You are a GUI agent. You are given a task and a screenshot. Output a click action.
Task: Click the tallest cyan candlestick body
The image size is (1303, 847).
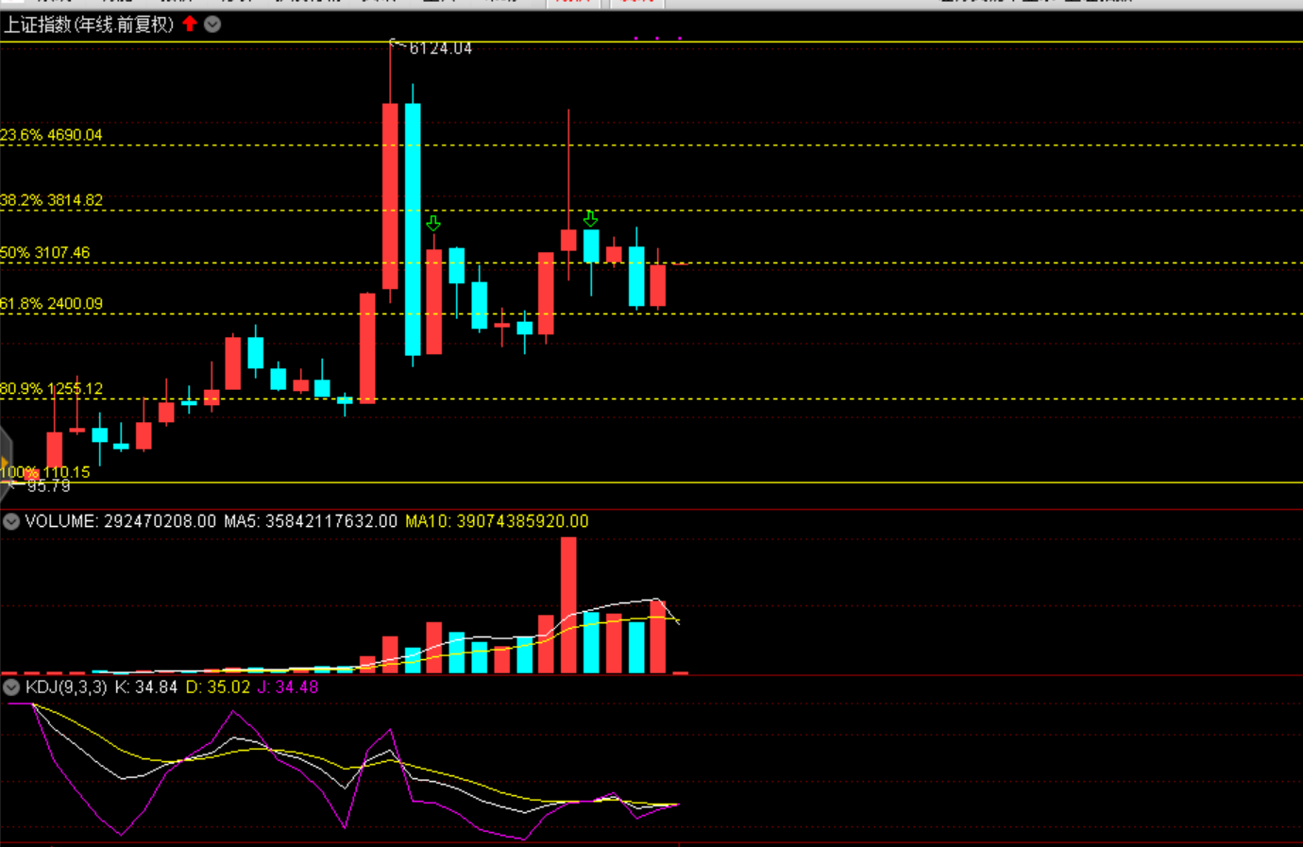click(x=413, y=229)
